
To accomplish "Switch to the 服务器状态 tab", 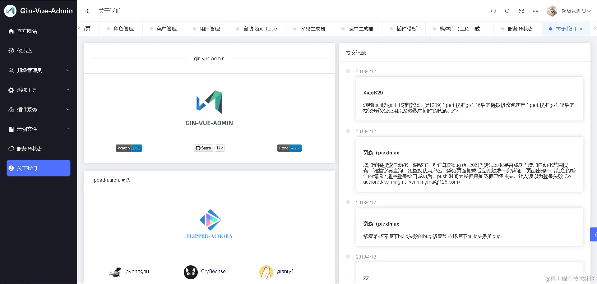I will tap(517, 29).
